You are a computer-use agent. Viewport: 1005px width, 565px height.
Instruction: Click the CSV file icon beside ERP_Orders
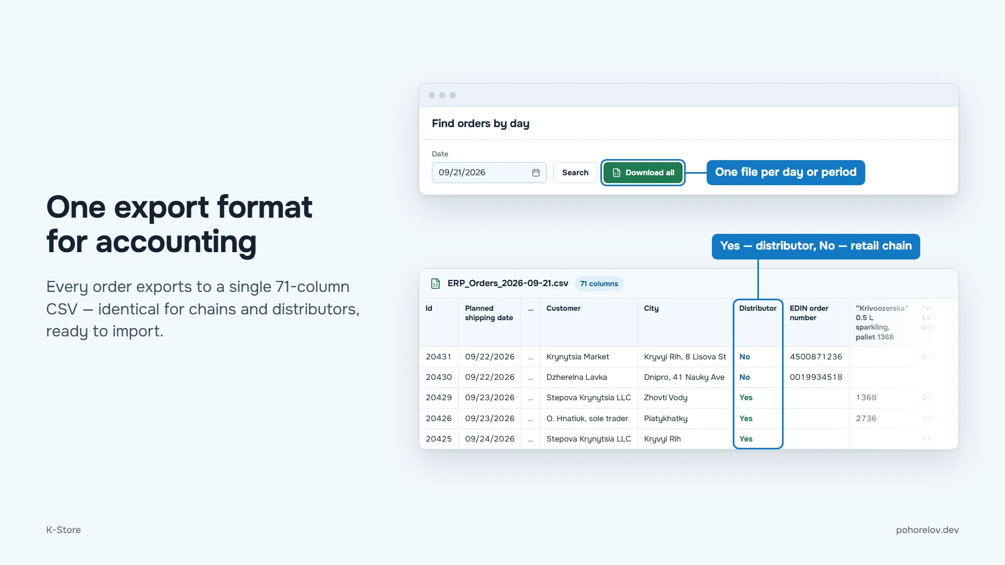[x=435, y=284]
